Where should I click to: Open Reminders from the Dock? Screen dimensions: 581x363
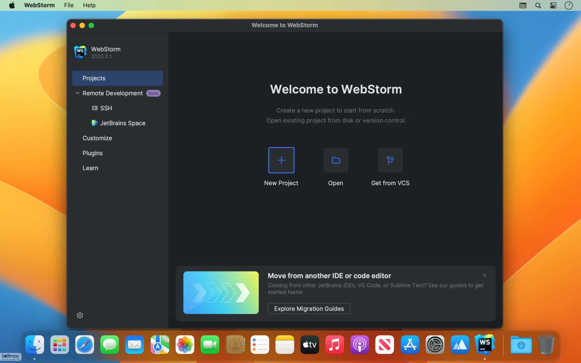pos(260,345)
